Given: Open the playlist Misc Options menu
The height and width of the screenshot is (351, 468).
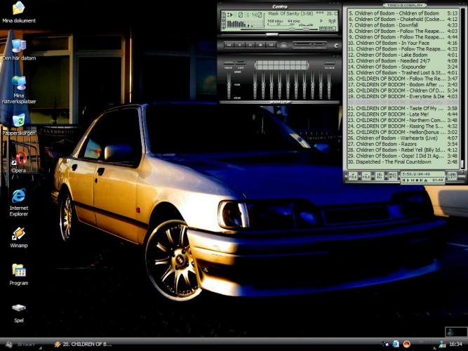Looking at the screenshot, I should pyautogui.click(x=392, y=177).
